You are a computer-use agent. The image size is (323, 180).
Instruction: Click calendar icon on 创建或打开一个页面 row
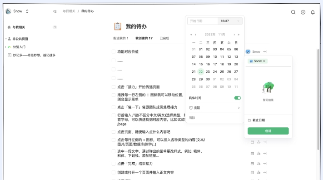pyautogui.click(x=252, y=172)
